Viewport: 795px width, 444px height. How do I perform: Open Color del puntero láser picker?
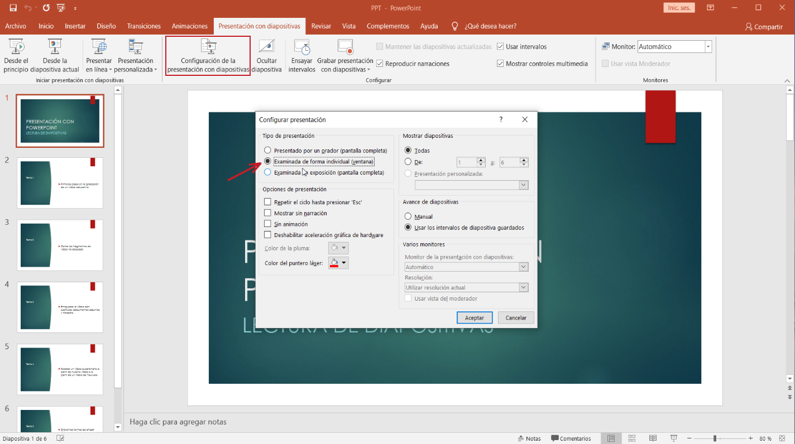click(339, 263)
